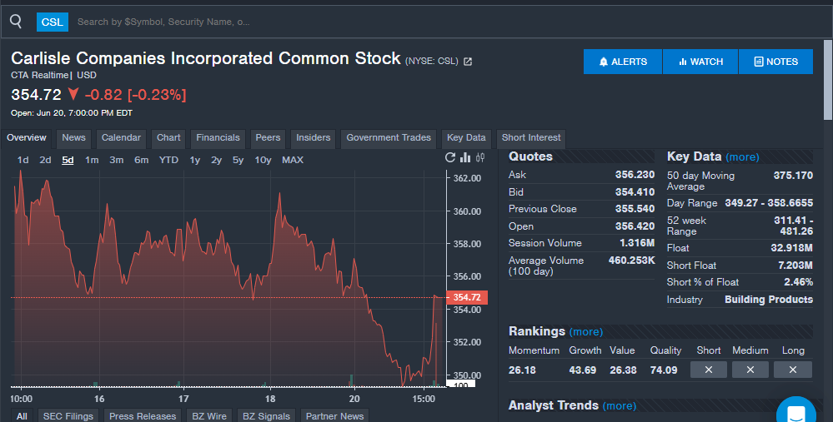The width and height of the screenshot is (833, 422).
Task: Set the chart range to 1m
Action: click(x=92, y=160)
